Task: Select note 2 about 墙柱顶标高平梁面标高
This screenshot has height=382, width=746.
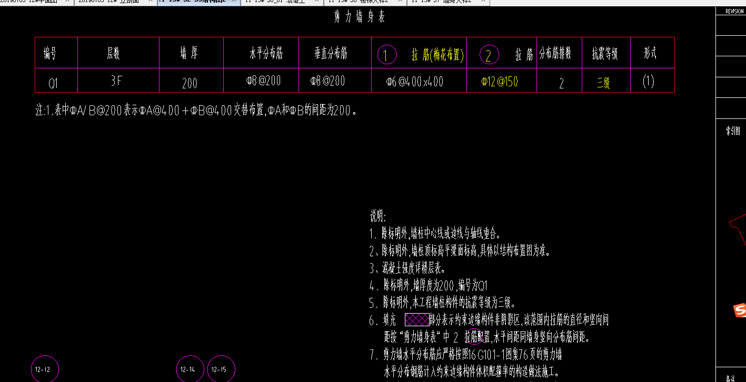Action: [460, 251]
